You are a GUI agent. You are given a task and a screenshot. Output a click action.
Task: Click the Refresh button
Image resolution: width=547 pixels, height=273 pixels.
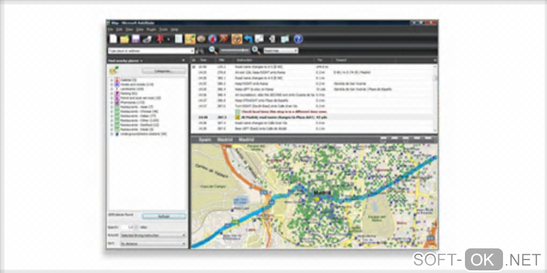pos(164,216)
